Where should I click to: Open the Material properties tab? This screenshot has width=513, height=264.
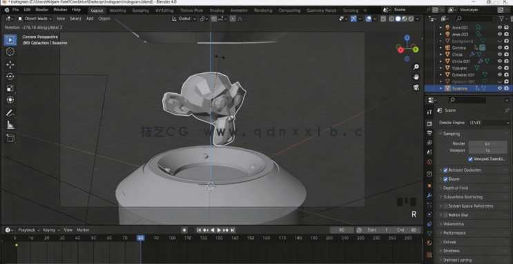tap(429, 243)
